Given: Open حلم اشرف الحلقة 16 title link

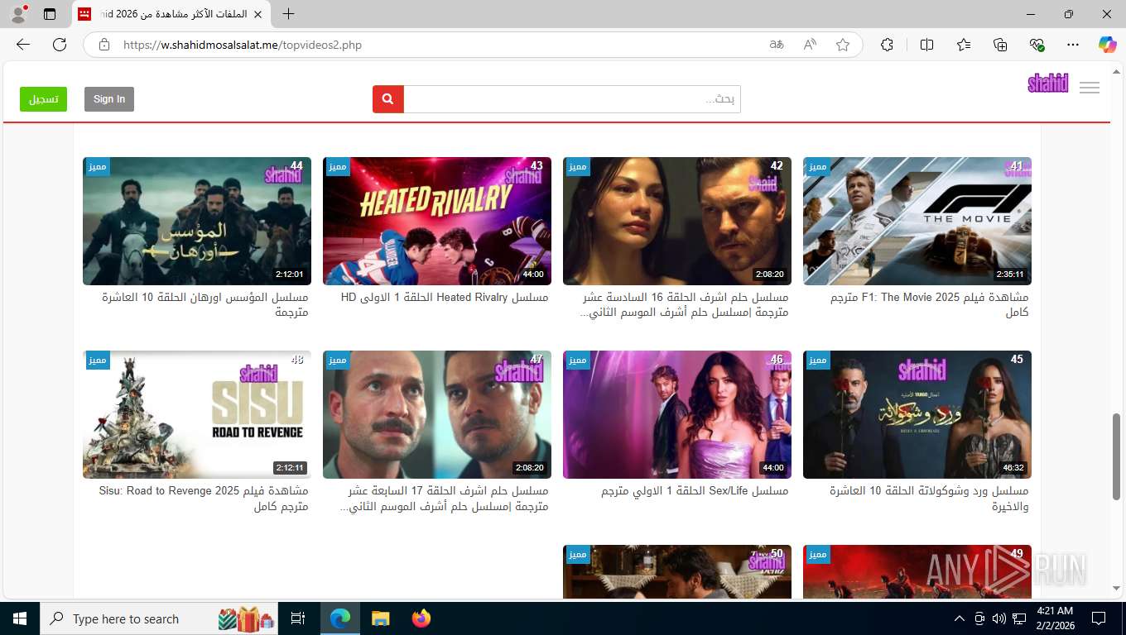Looking at the screenshot, I should pyautogui.click(x=686, y=305).
